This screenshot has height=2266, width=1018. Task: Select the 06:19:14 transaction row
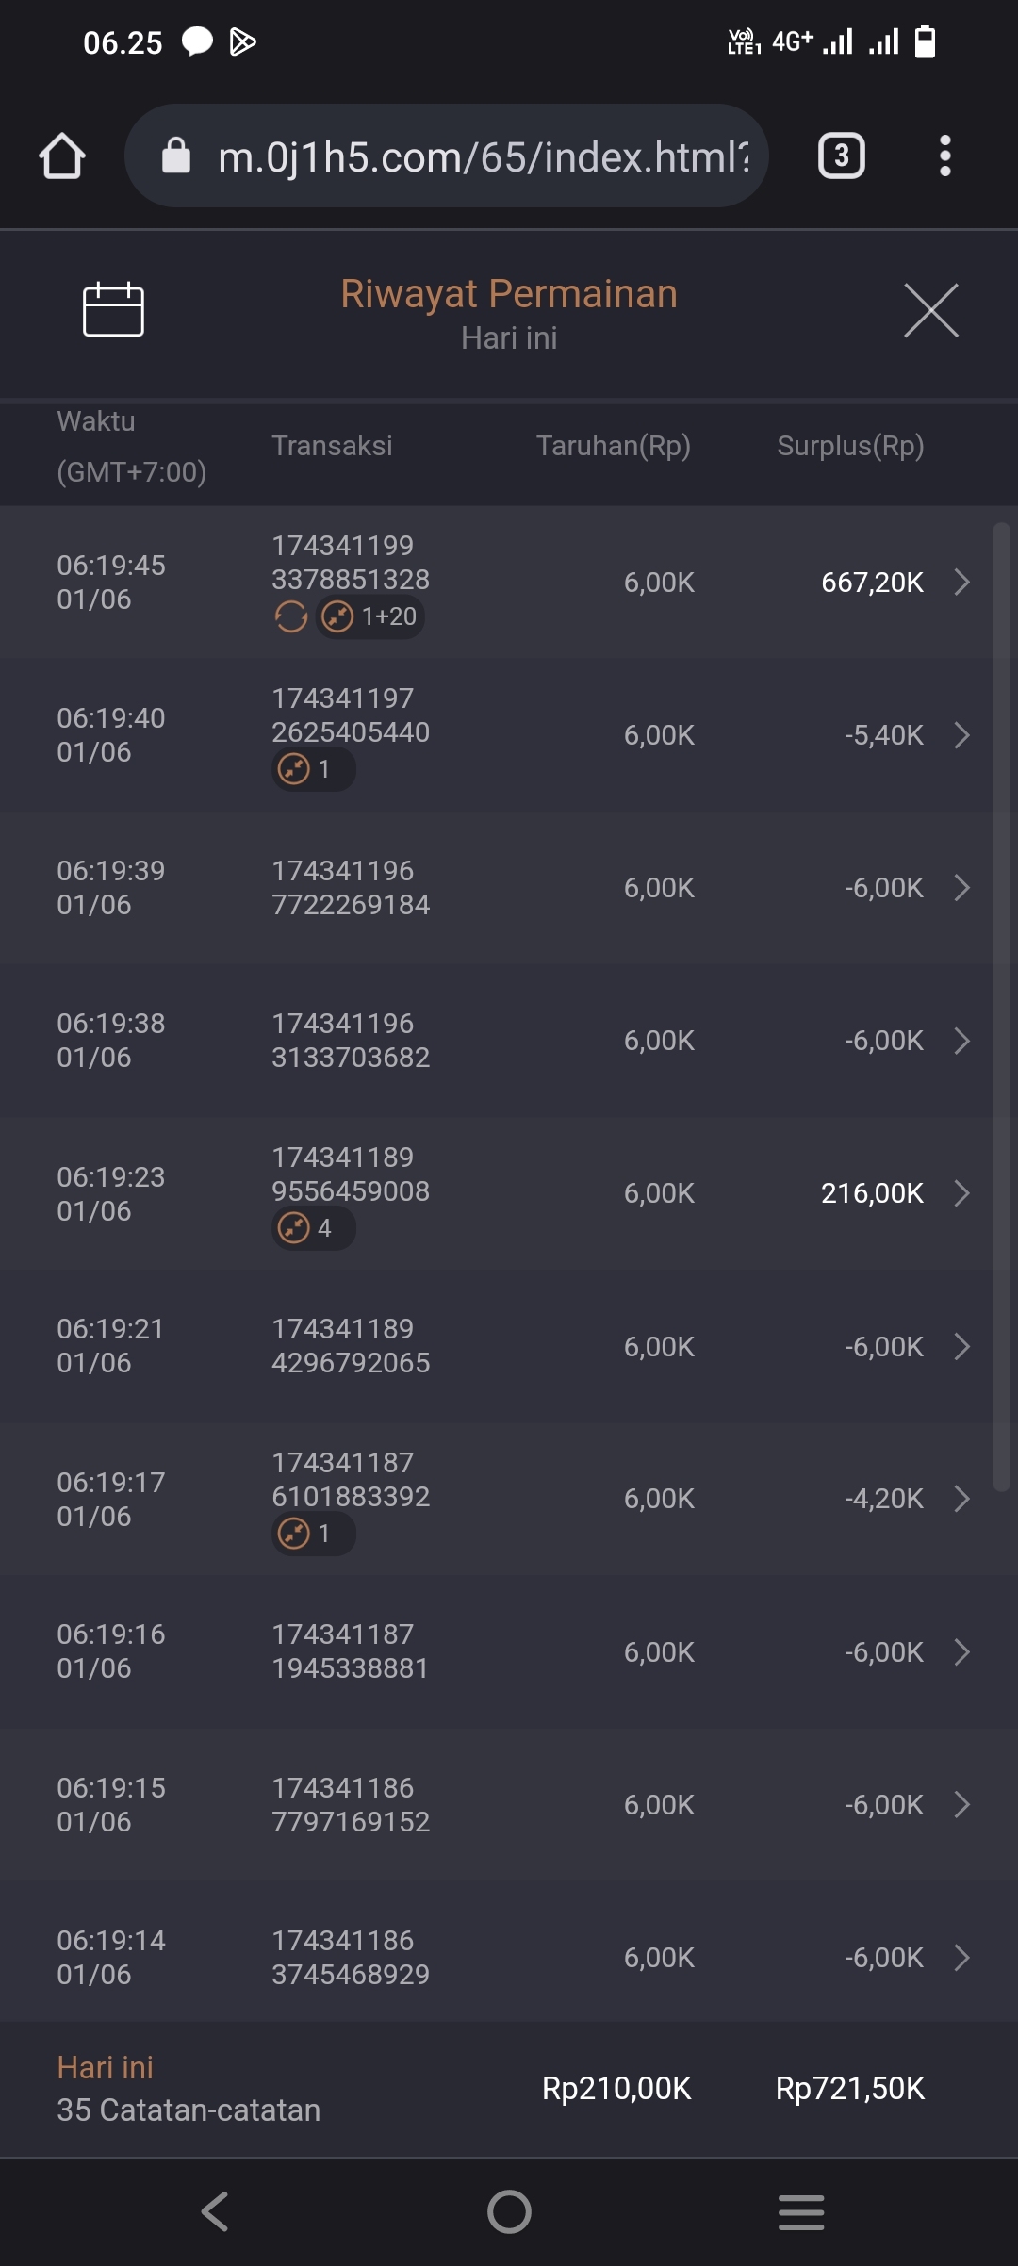click(x=509, y=1958)
